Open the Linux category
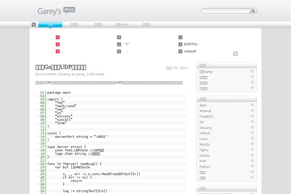The image size is (291, 194). [203, 139]
